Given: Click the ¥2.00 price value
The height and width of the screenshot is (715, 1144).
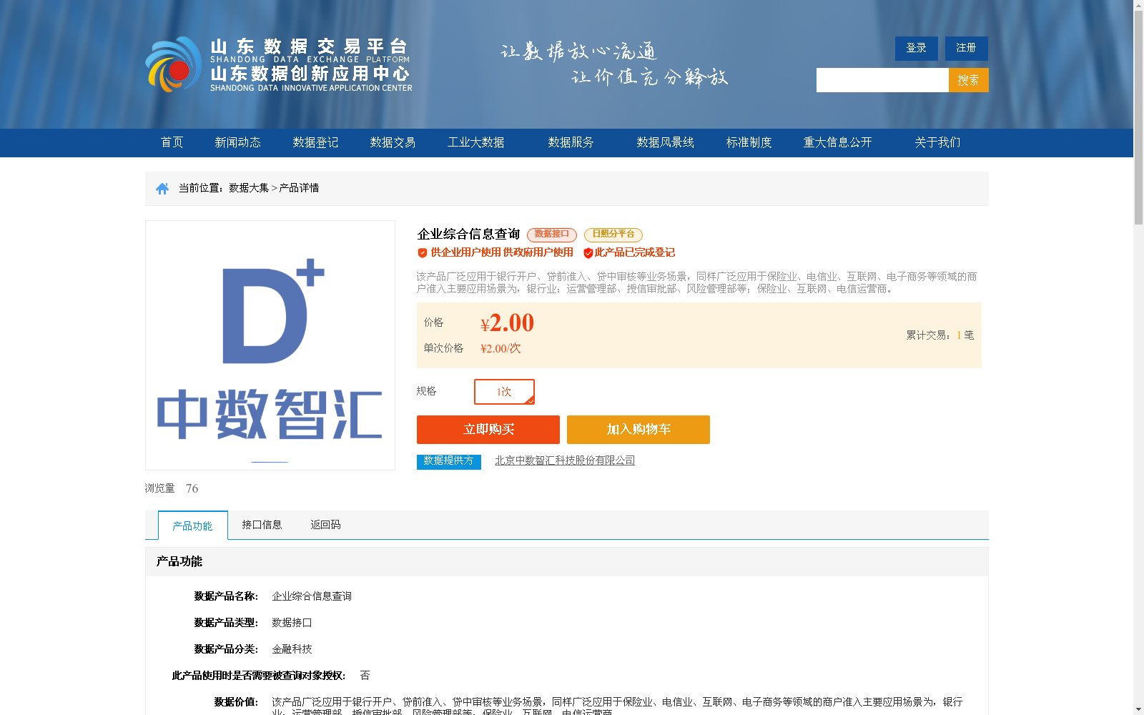Looking at the screenshot, I should tap(507, 323).
